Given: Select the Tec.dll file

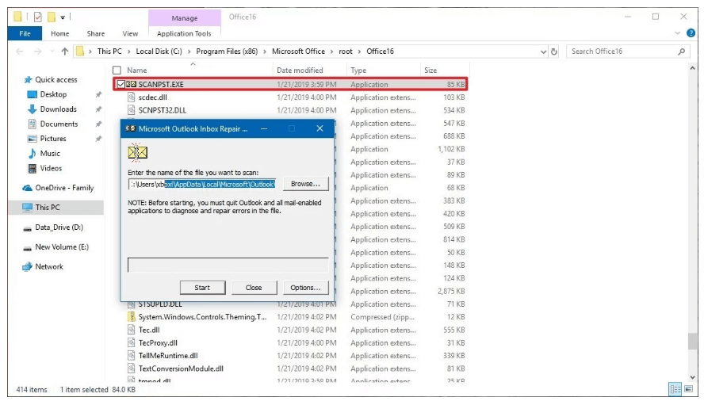Looking at the screenshot, I should (149, 330).
